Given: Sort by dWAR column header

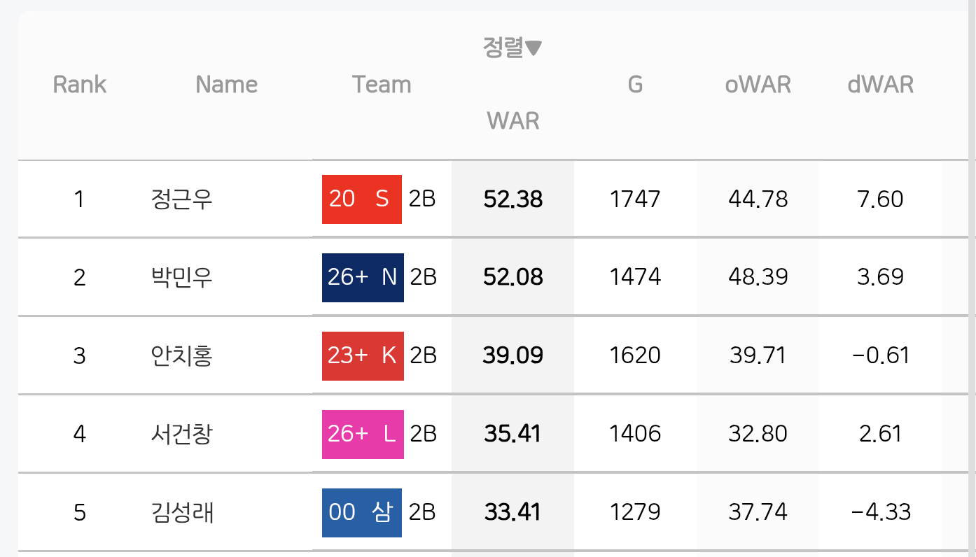Looking at the screenshot, I should point(881,85).
